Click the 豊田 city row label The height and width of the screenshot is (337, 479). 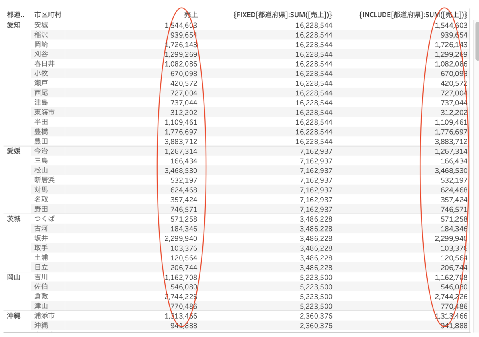click(x=41, y=141)
